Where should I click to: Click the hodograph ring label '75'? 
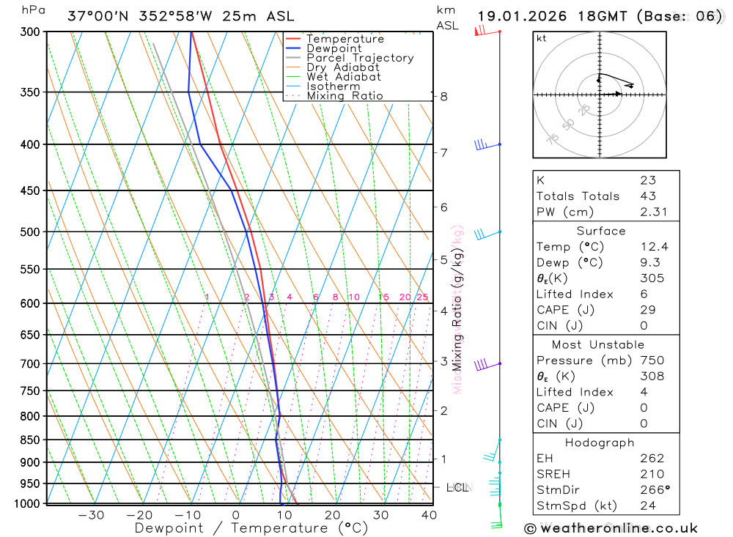tap(553, 139)
